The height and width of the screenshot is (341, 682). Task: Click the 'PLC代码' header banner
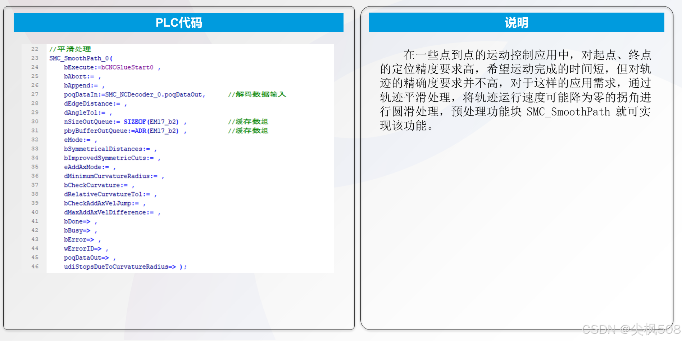(x=178, y=22)
